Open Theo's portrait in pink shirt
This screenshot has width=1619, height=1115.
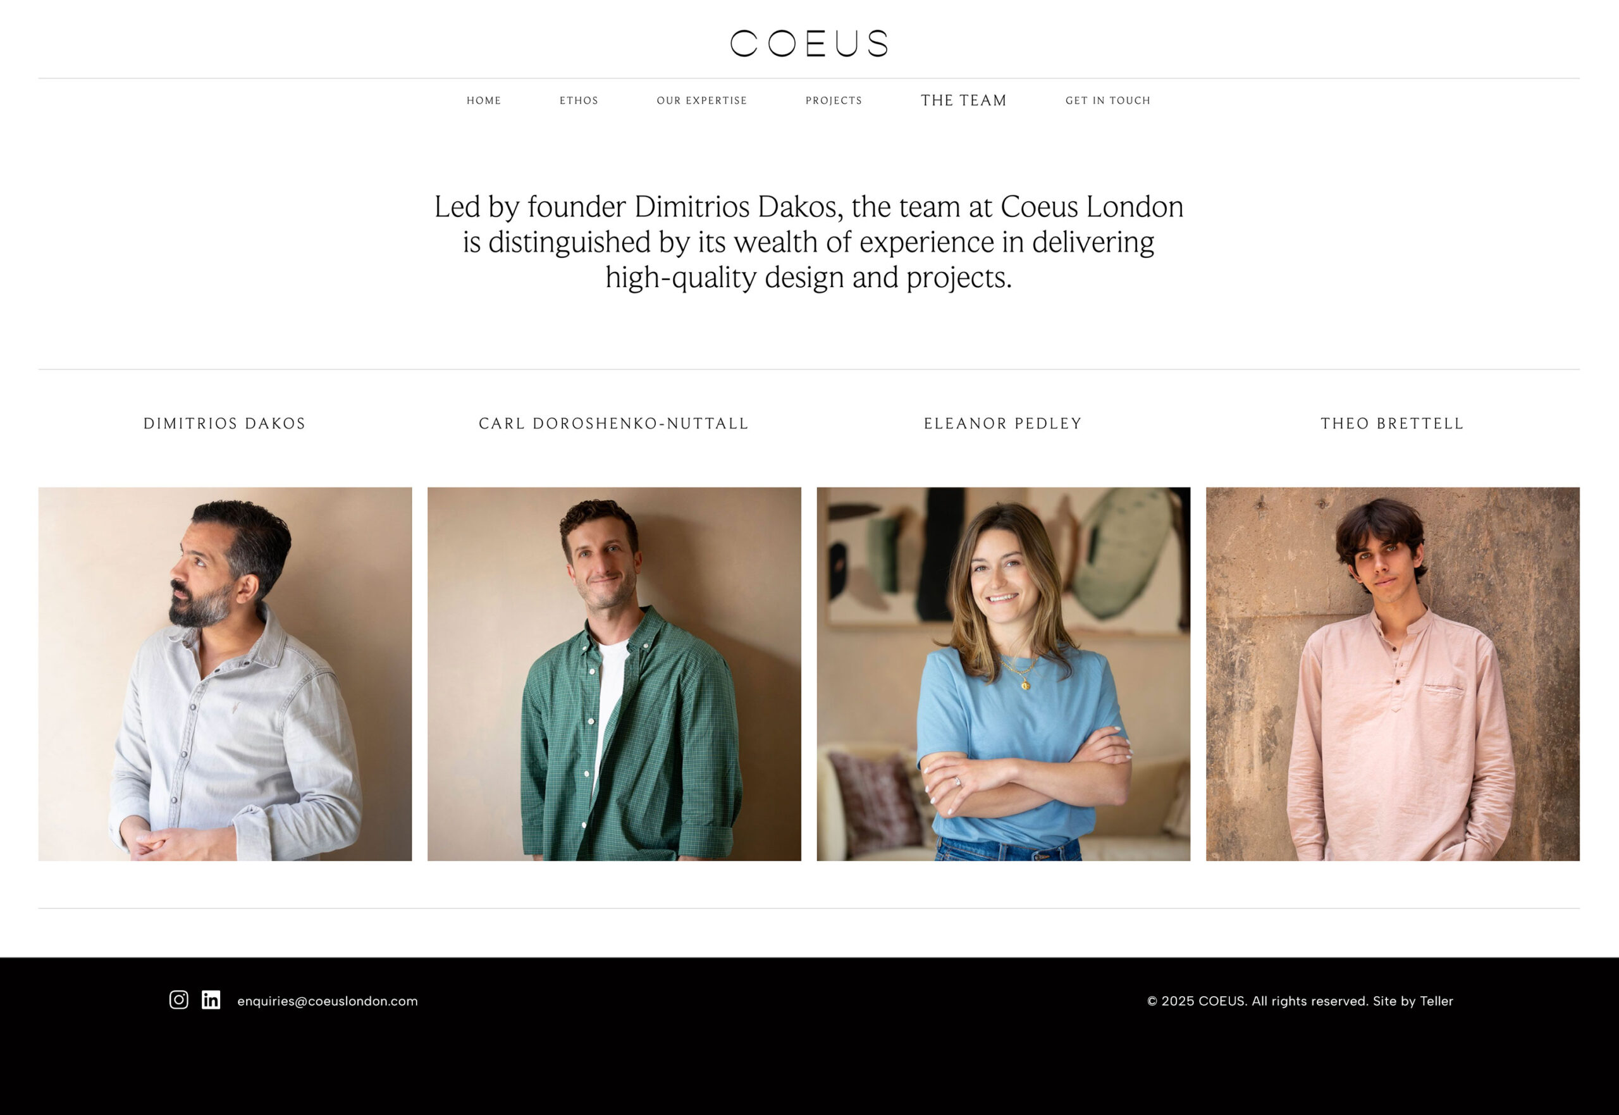pos(1393,674)
